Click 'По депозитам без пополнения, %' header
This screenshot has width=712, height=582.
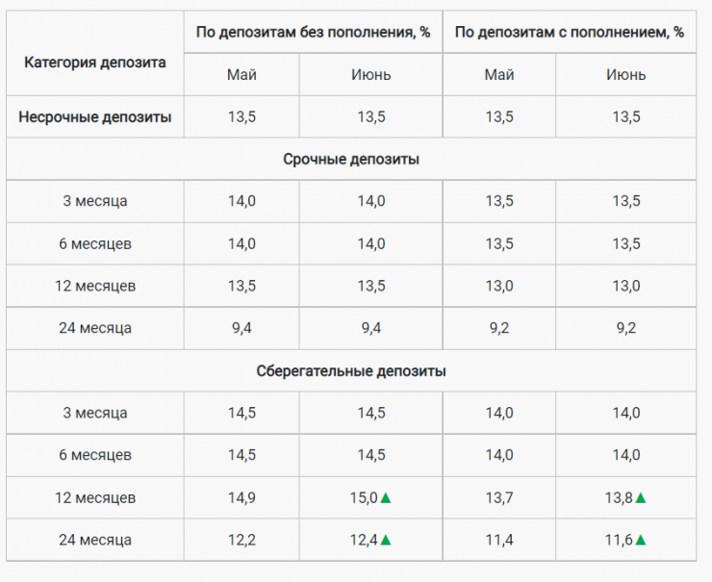(x=313, y=32)
